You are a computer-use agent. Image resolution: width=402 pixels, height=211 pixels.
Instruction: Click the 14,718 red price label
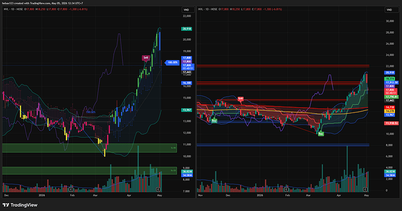pos(390,107)
